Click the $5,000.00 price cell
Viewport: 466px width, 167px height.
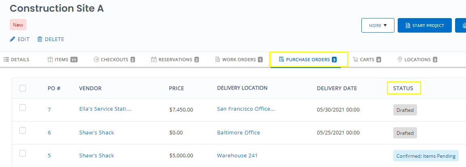click(181, 155)
